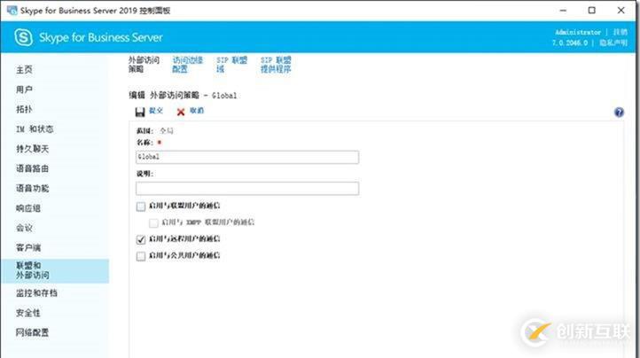Click the empty 说明 description field

(x=247, y=189)
